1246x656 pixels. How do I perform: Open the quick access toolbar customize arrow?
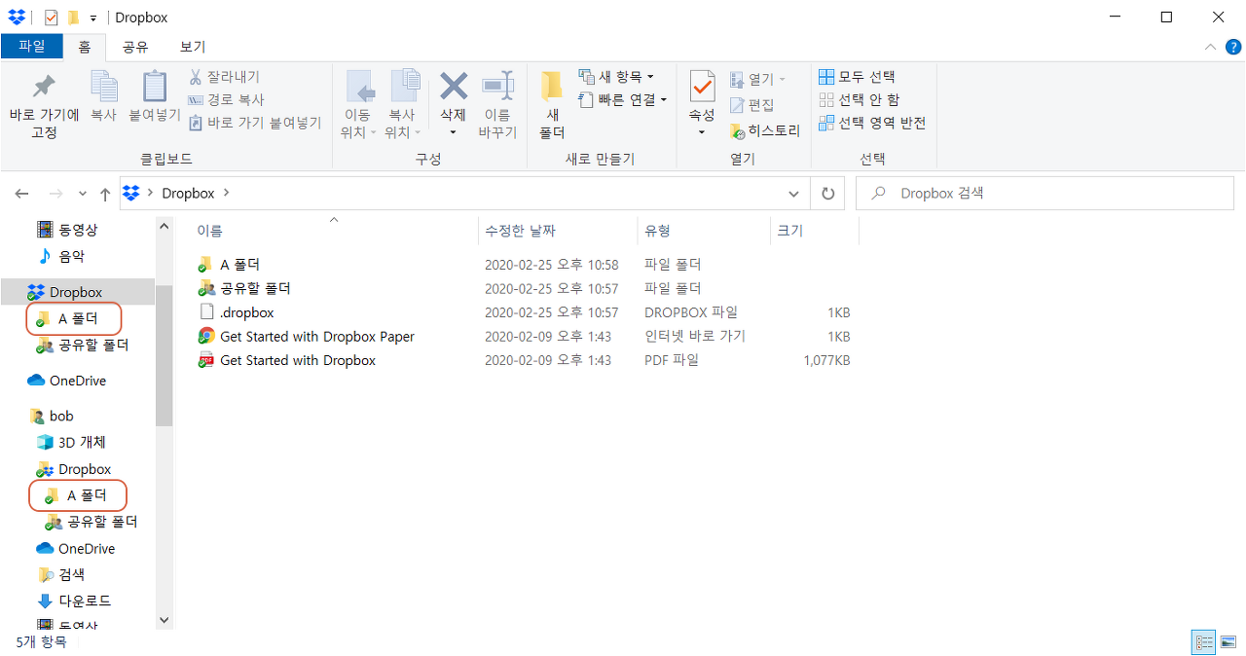[92, 18]
